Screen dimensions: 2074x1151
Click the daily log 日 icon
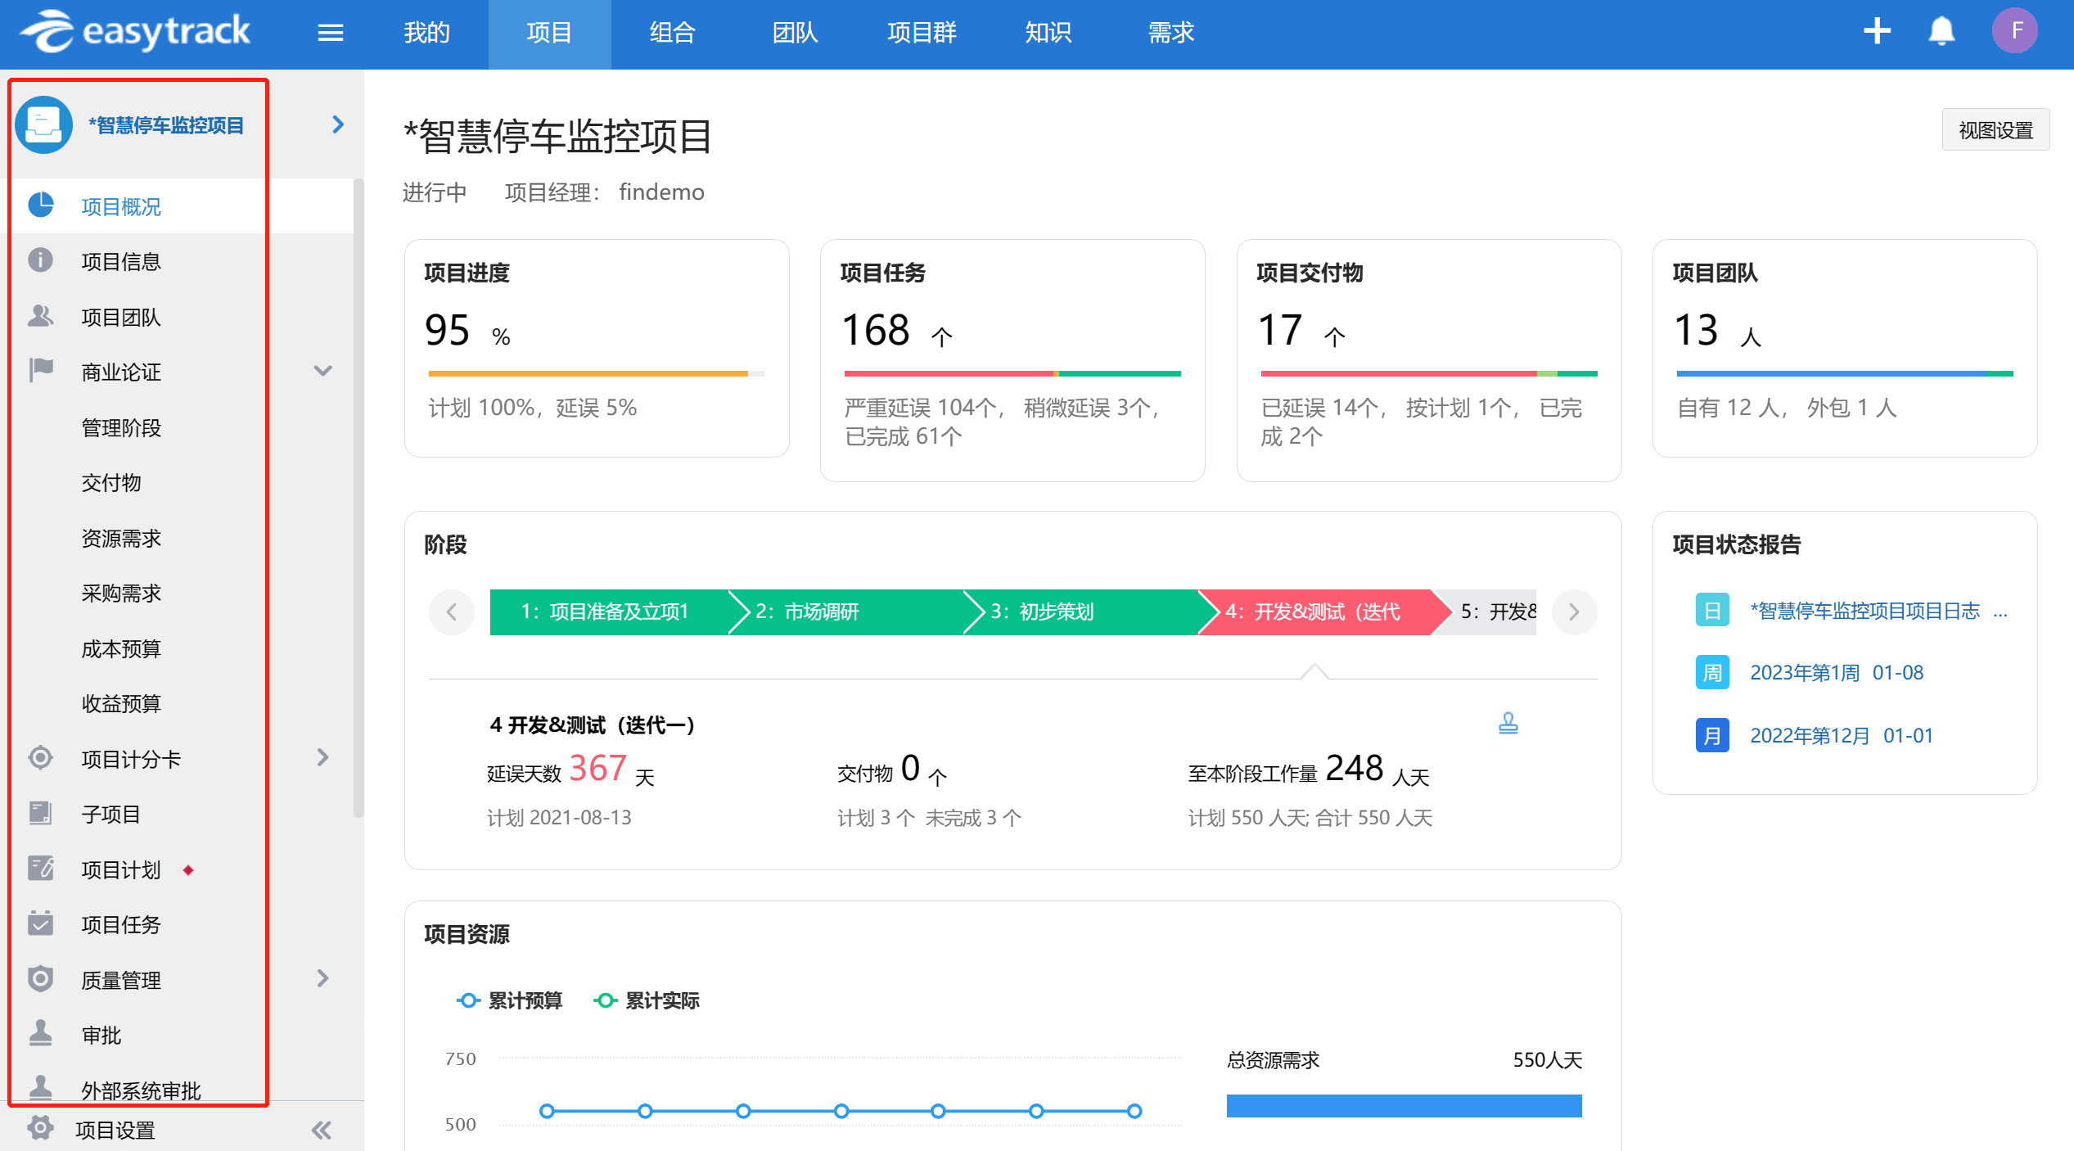[x=1712, y=611]
